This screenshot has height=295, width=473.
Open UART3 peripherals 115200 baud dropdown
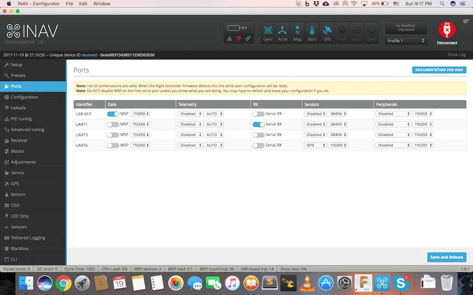423,135
